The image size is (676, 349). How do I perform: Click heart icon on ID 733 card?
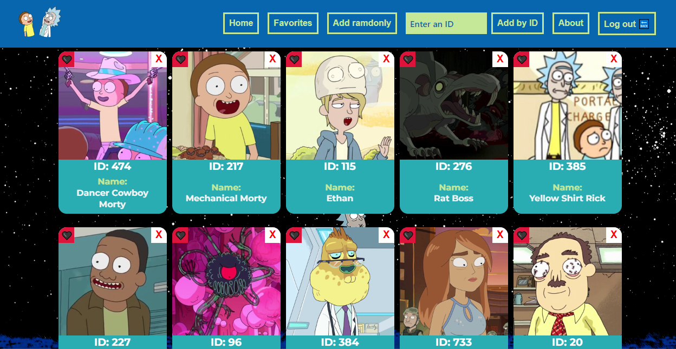pos(408,235)
